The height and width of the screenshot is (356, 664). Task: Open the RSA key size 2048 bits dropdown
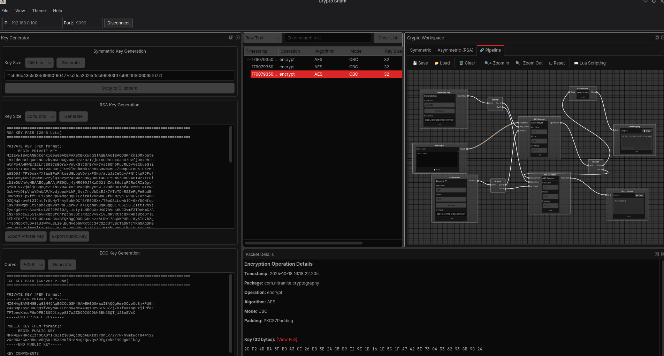40,116
